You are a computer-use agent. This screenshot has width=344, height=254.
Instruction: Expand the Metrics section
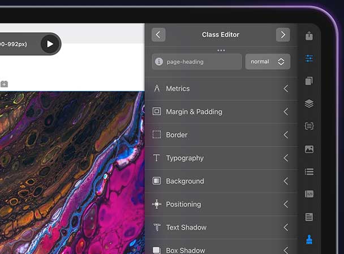coord(221,89)
